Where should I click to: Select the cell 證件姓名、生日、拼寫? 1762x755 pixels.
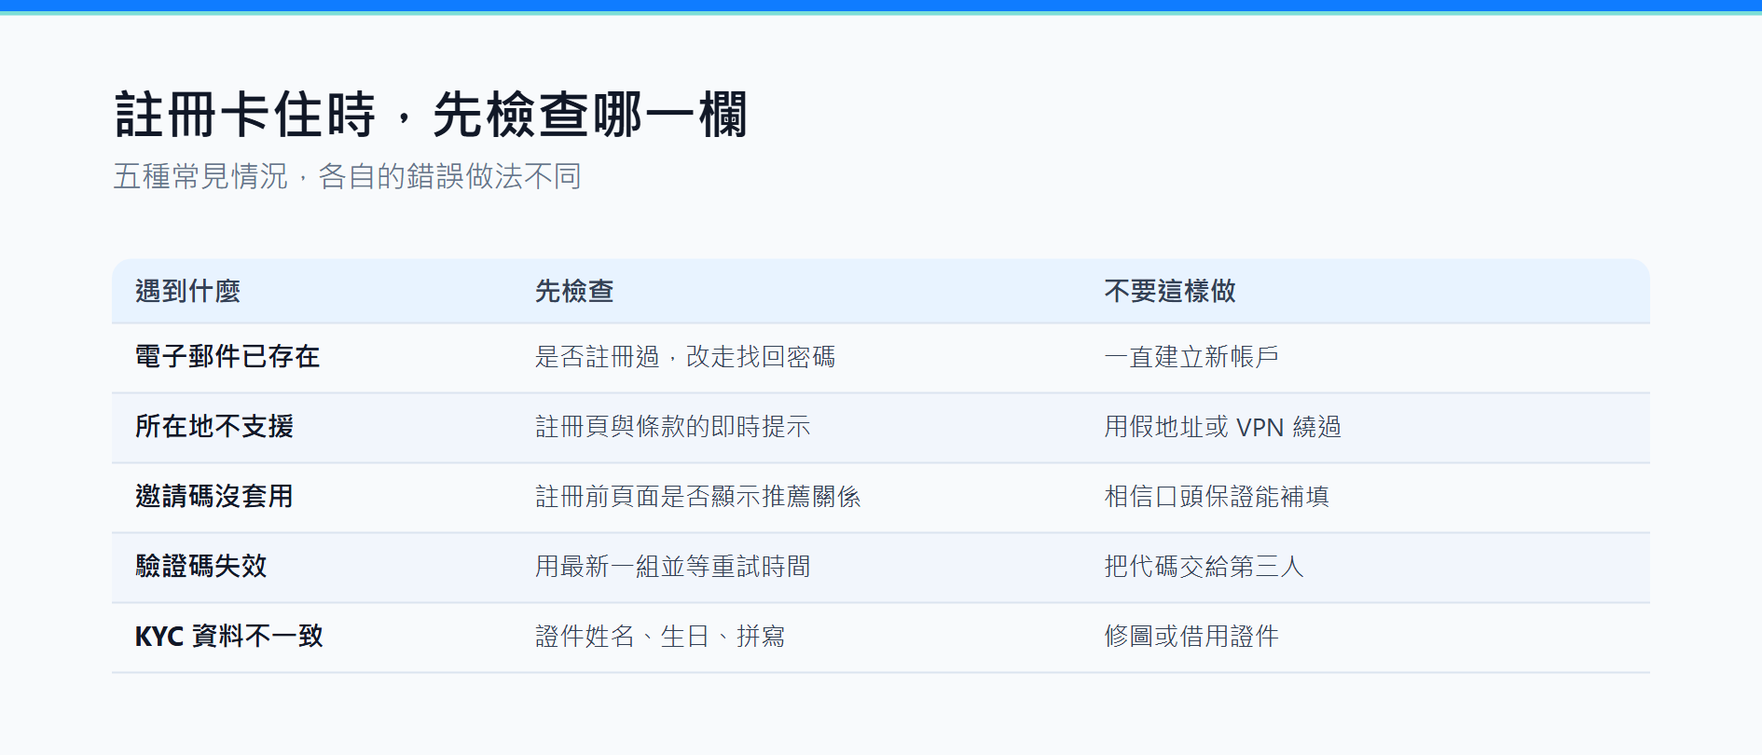660,637
